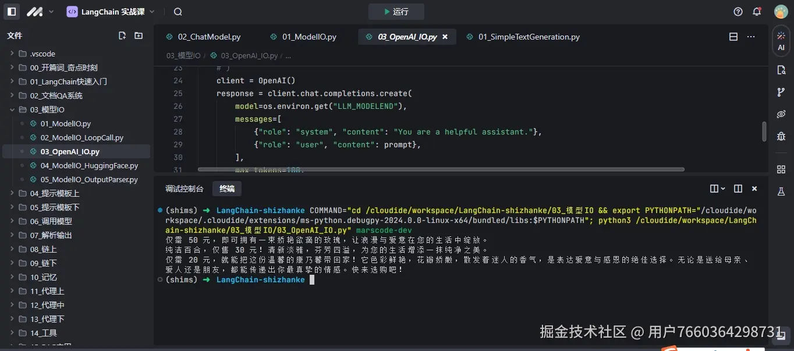
Task: Start the debugger via the bug icon
Action: 781,136
